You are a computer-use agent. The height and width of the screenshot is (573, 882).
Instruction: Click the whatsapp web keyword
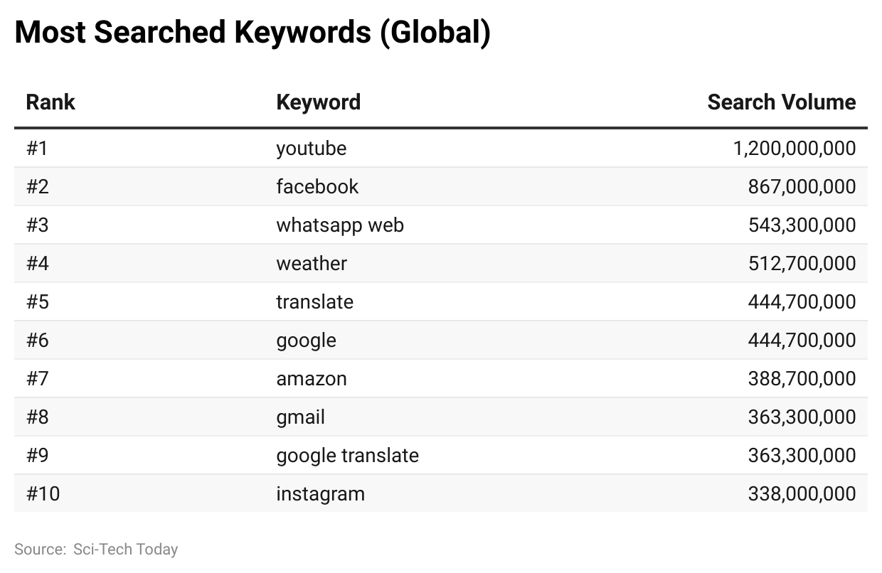pos(340,225)
